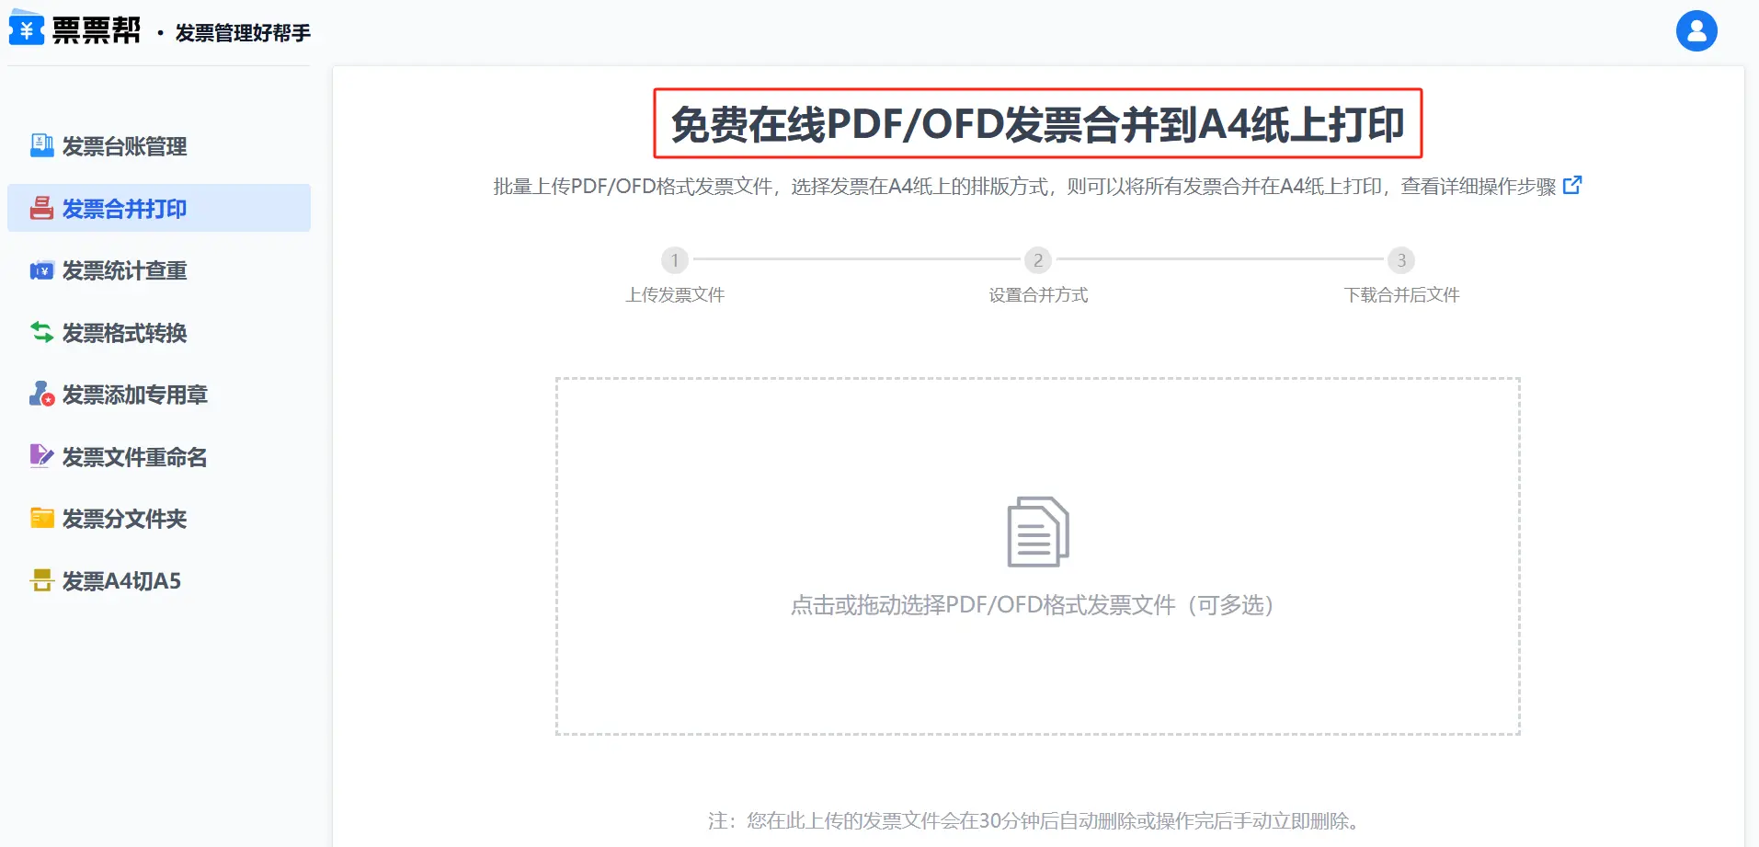Click the stamp icon for 发票添加专用章
1759x847 pixels.
(x=41, y=394)
